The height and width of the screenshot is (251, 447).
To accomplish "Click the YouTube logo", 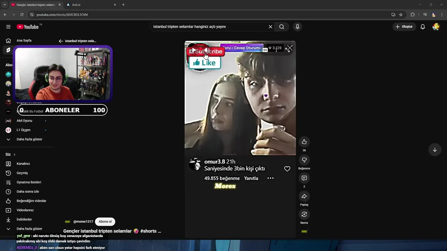I will pos(28,27).
